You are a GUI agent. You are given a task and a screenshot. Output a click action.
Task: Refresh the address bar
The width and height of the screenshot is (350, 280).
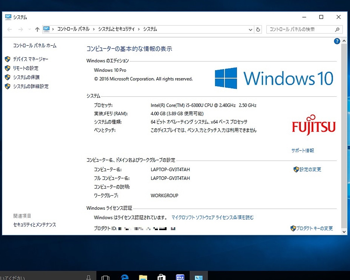[258, 29]
